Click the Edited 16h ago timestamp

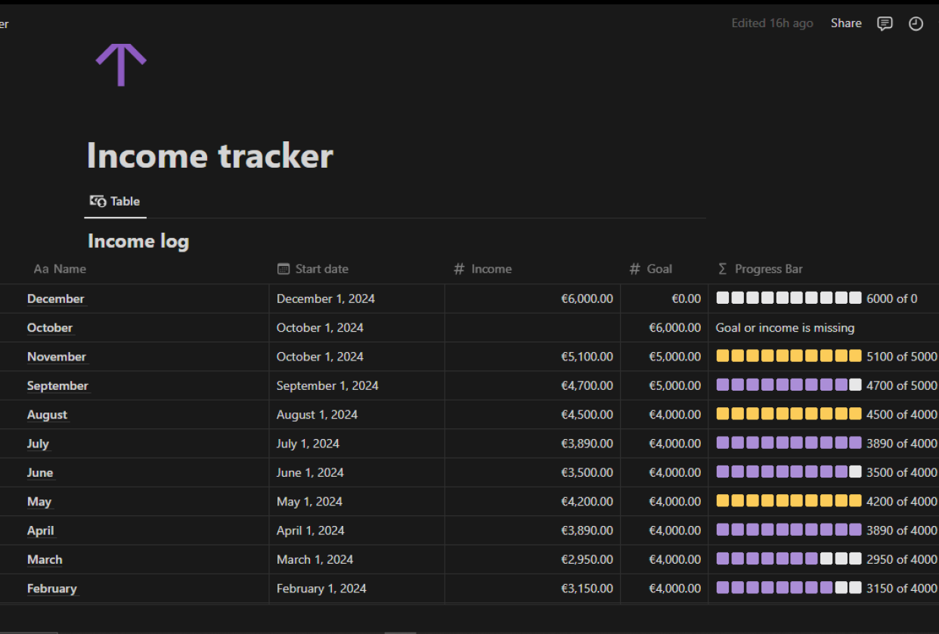coord(772,23)
